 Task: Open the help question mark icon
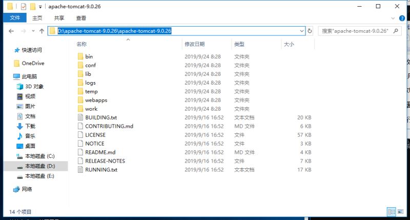click(x=402, y=18)
